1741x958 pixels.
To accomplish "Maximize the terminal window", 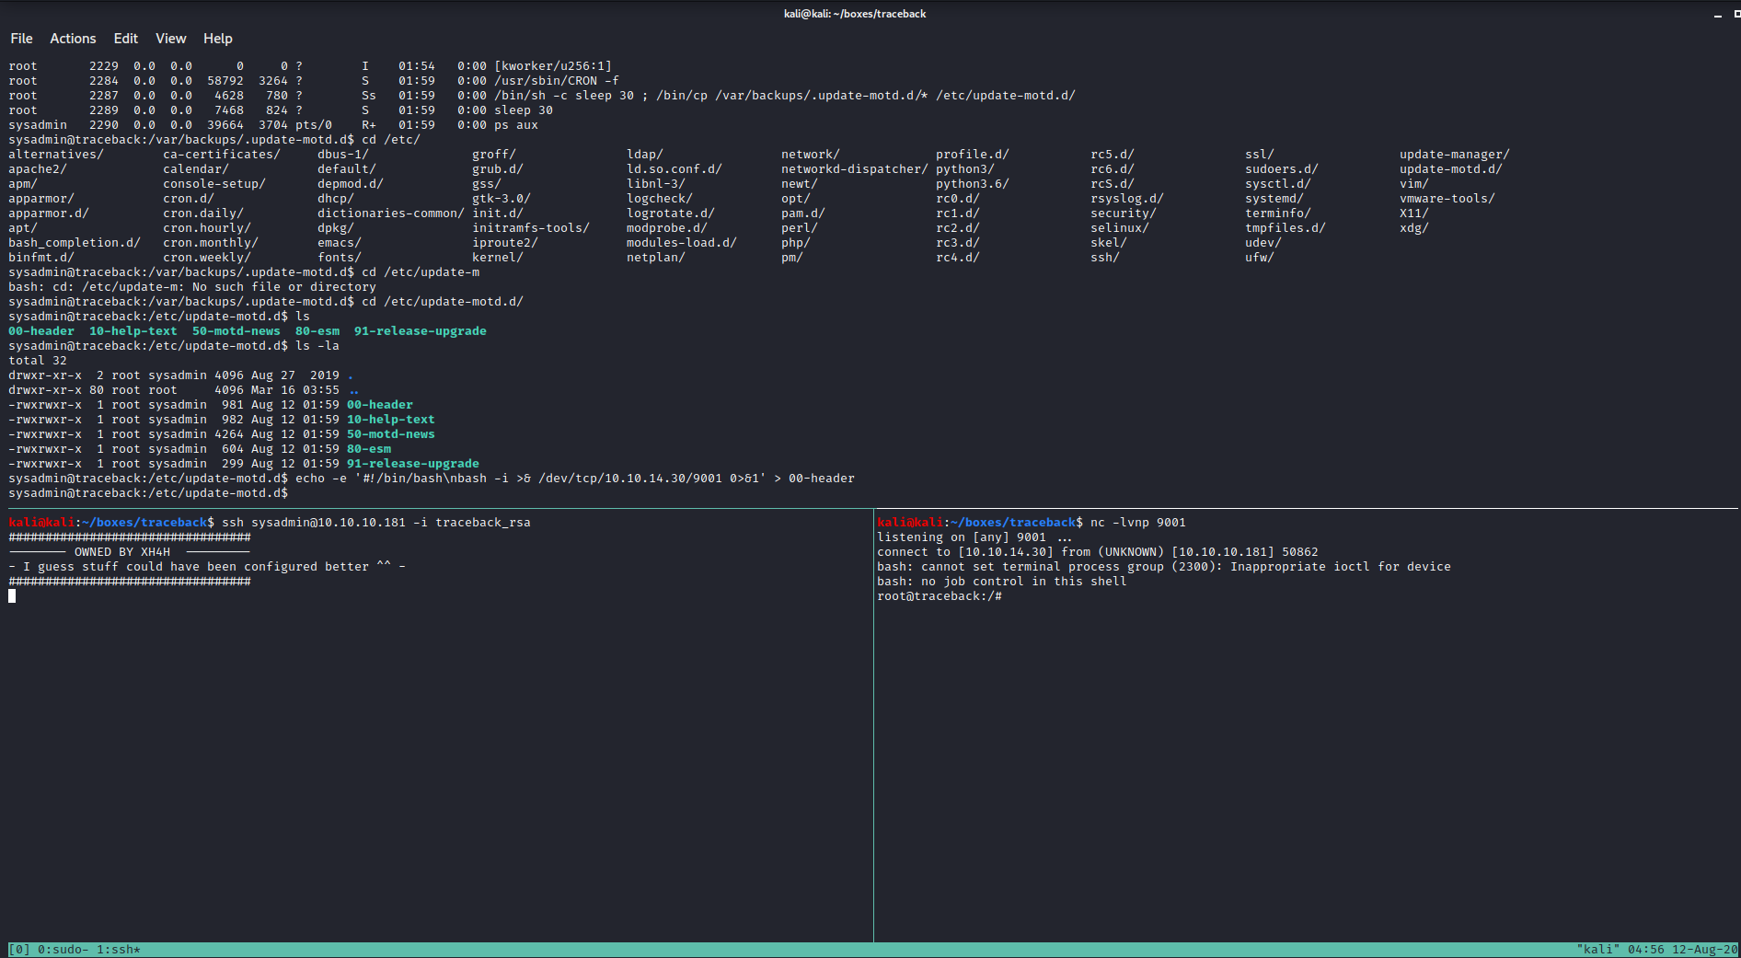I will click(1736, 14).
